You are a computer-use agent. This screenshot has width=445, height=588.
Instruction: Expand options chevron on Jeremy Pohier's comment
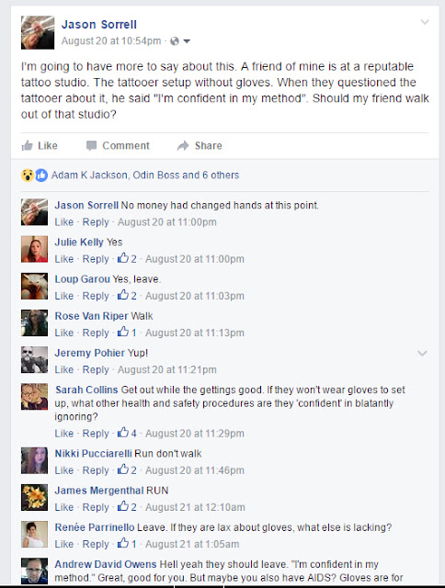click(422, 353)
